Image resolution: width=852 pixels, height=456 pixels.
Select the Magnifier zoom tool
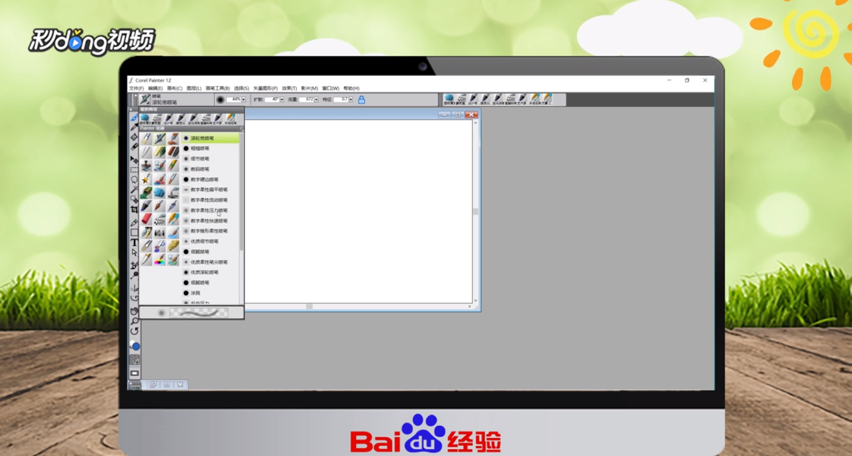click(x=134, y=321)
